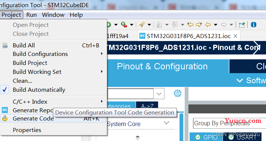Open the Run button dropdown arrow
Screen dimensions: 266x141
(x=116, y=25)
